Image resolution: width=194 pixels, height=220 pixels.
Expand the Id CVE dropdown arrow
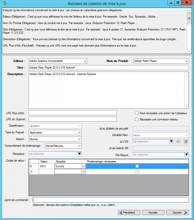171,142
